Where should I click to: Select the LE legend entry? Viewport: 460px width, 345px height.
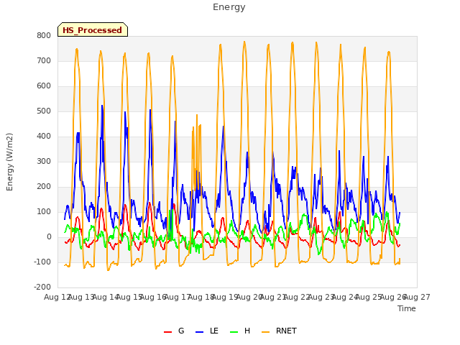pos(207,331)
